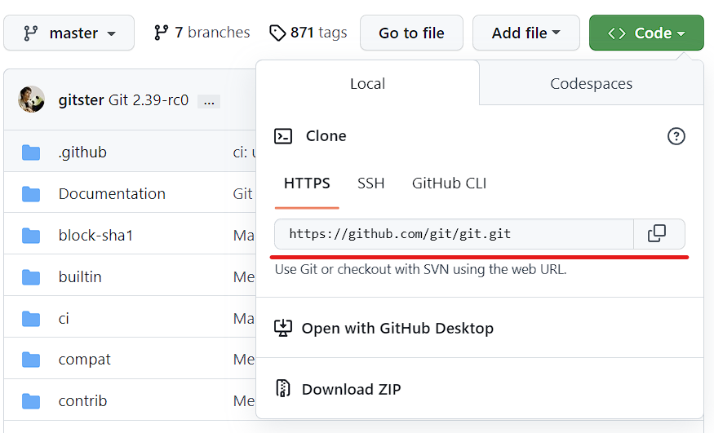The height and width of the screenshot is (433, 714).
Task: Open the clone help question mark icon
Action: [x=676, y=136]
